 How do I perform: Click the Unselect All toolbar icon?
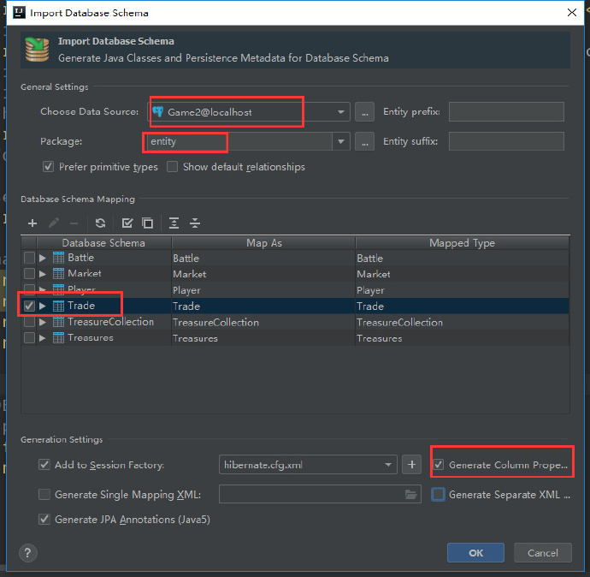147,223
